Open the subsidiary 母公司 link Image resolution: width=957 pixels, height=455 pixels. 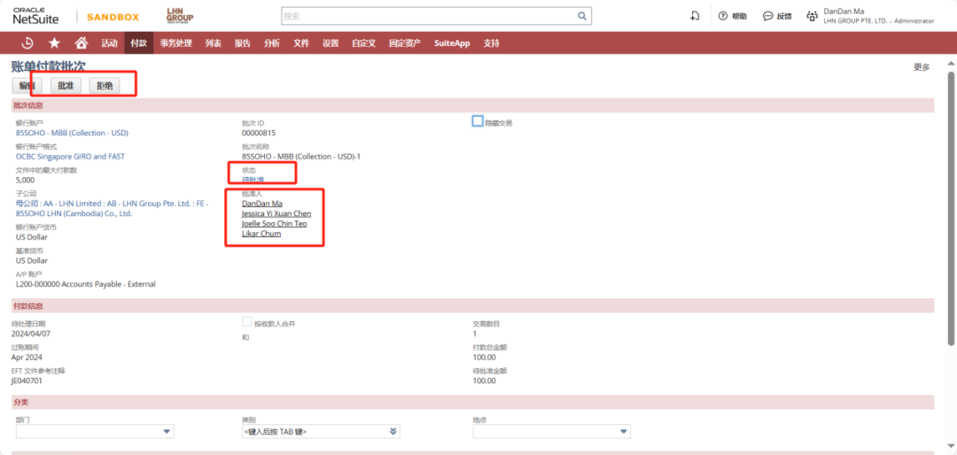coord(113,209)
